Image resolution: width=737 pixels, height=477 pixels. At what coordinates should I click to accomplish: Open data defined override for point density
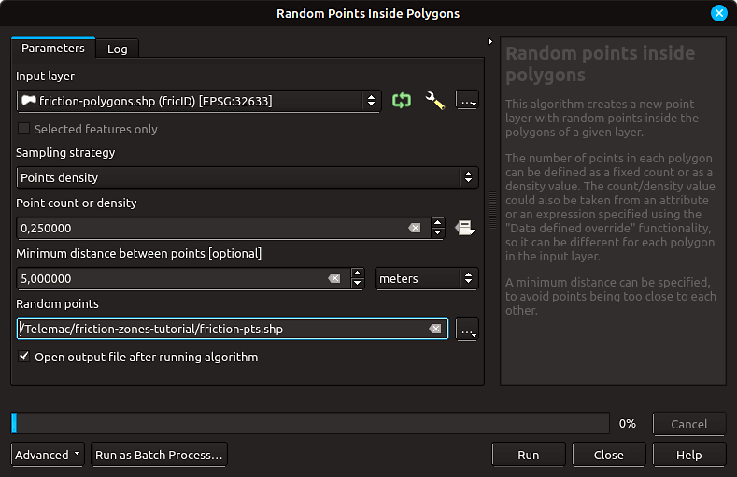tap(465, 228)
